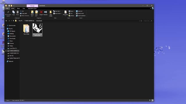186x104 pixels.
Task: Click History in Open group
Action: [x=71, y=16]
